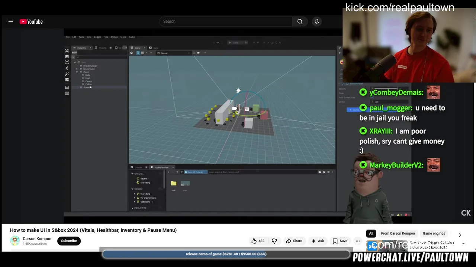
Task: Open the Audio menu in editor
Action: tap(132, 37)
